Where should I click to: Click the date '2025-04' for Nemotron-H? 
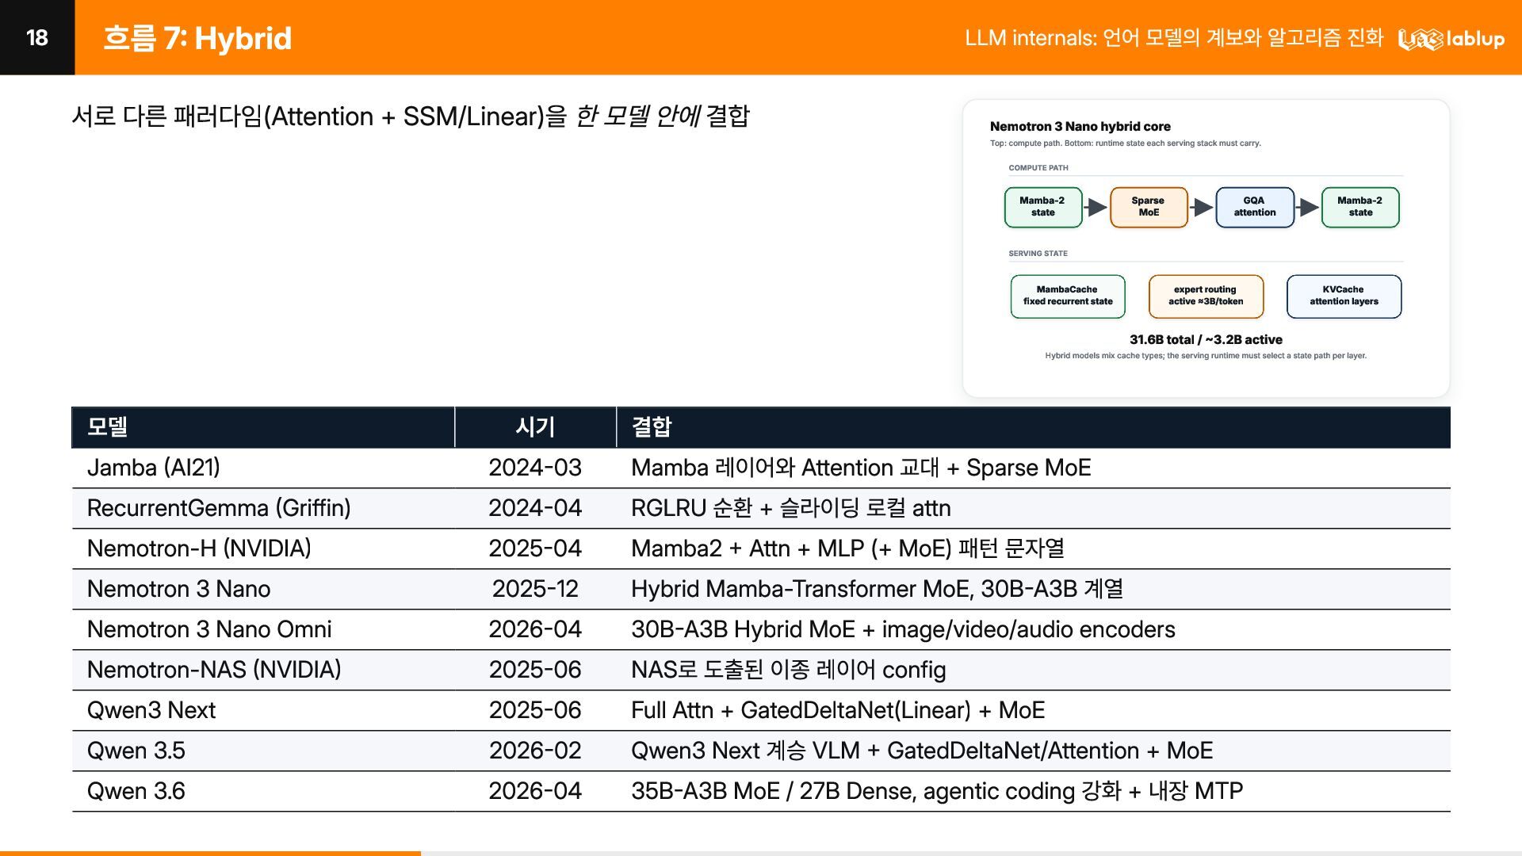click(x=535, y=548)
